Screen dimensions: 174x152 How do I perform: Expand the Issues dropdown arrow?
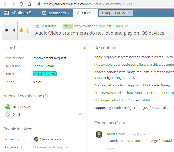click(93, 13)
